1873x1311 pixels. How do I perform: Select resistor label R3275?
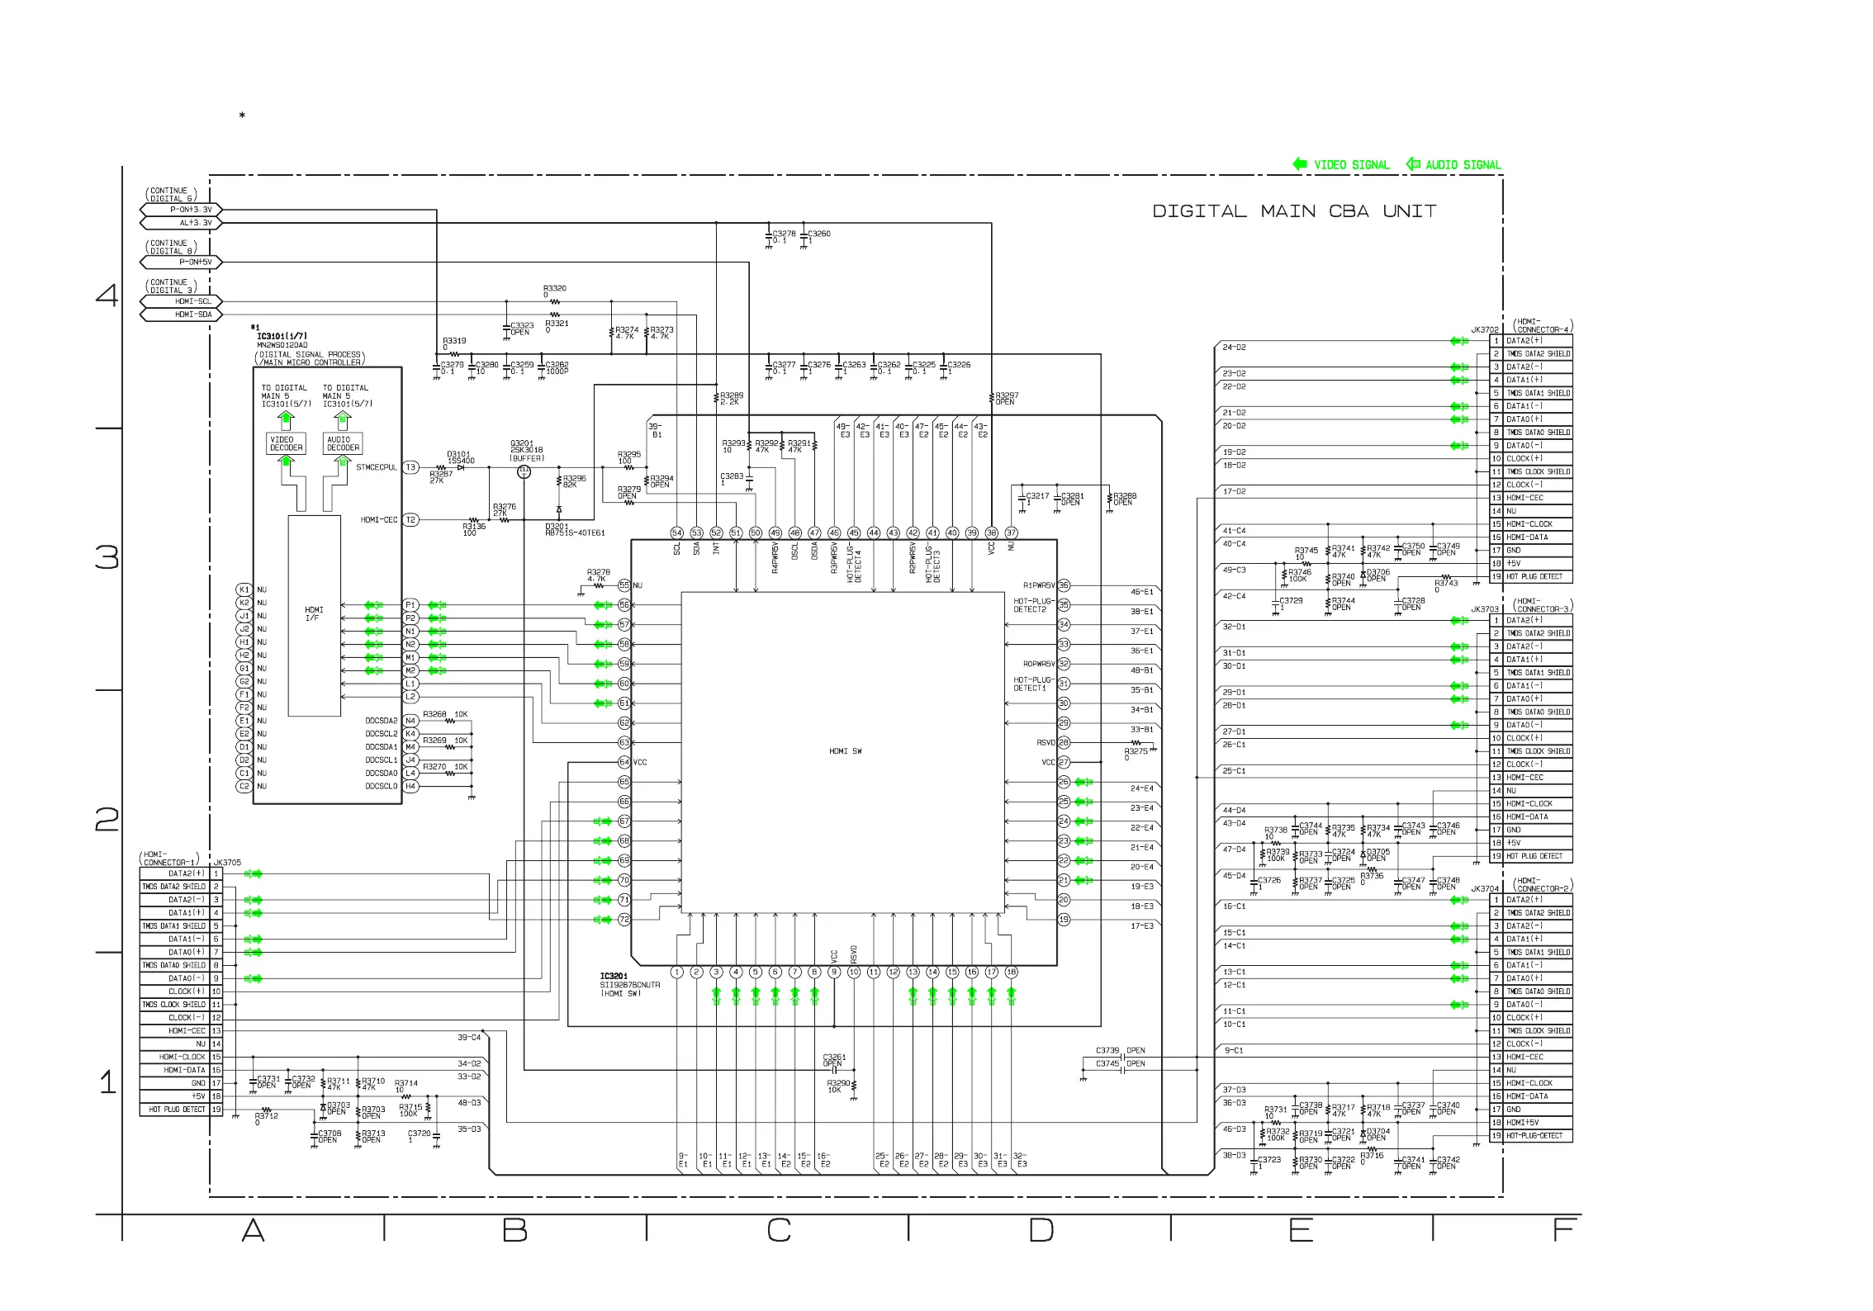point(1136,754)
